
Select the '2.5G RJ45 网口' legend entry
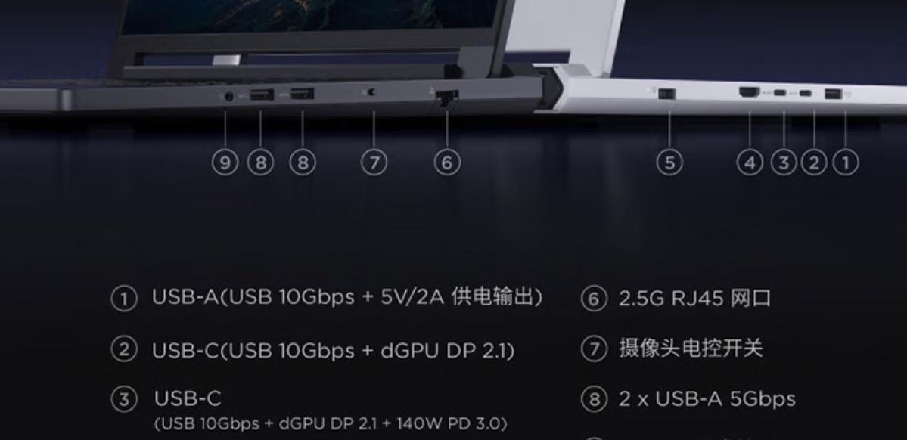(694, 299)
